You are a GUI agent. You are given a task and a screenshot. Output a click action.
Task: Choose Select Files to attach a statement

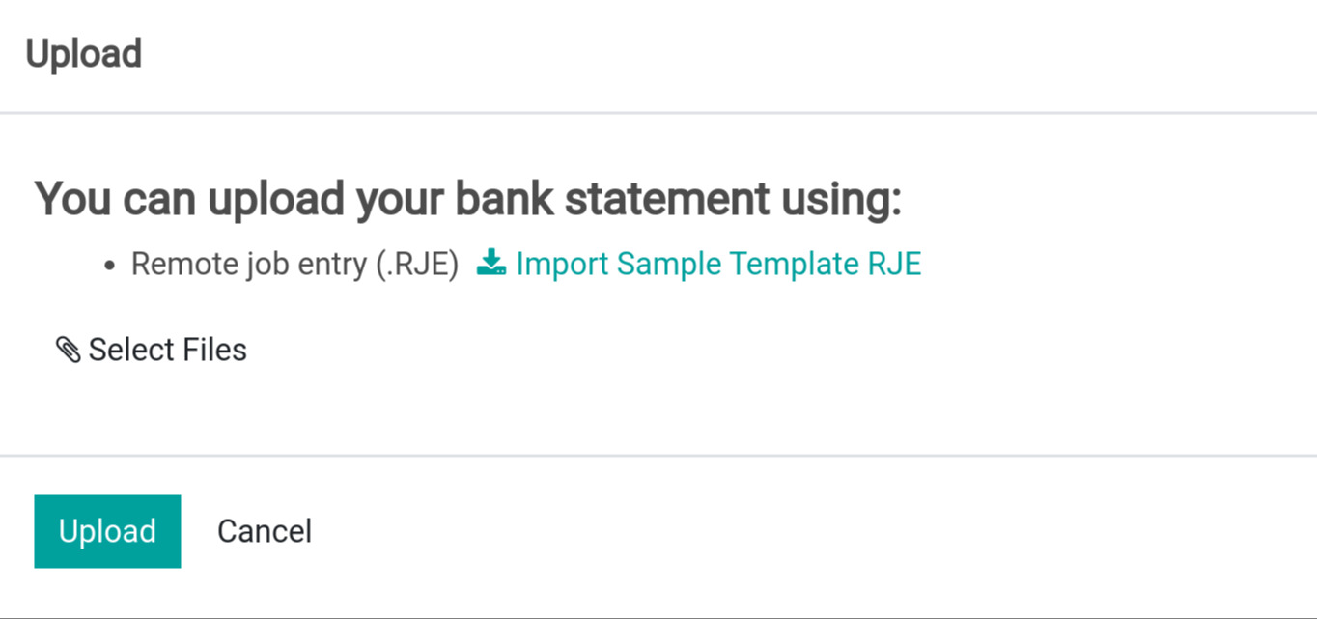[x=166, y=350]
